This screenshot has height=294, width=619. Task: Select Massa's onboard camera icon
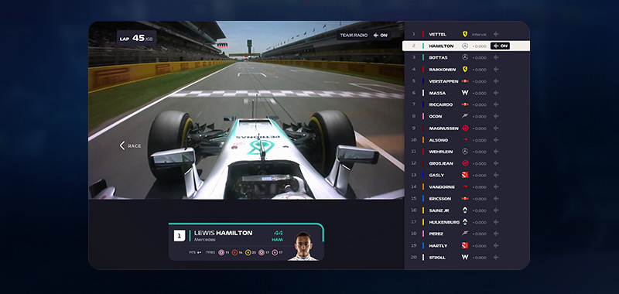coord(496,93)
